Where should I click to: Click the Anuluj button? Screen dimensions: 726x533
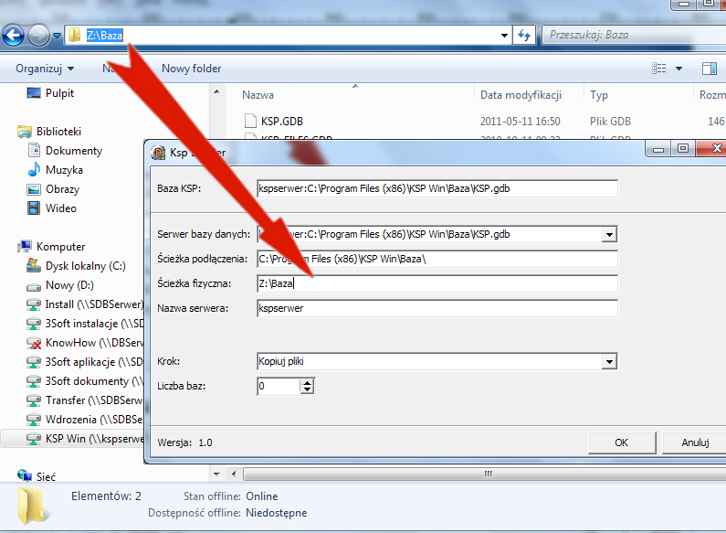[695, 442]
